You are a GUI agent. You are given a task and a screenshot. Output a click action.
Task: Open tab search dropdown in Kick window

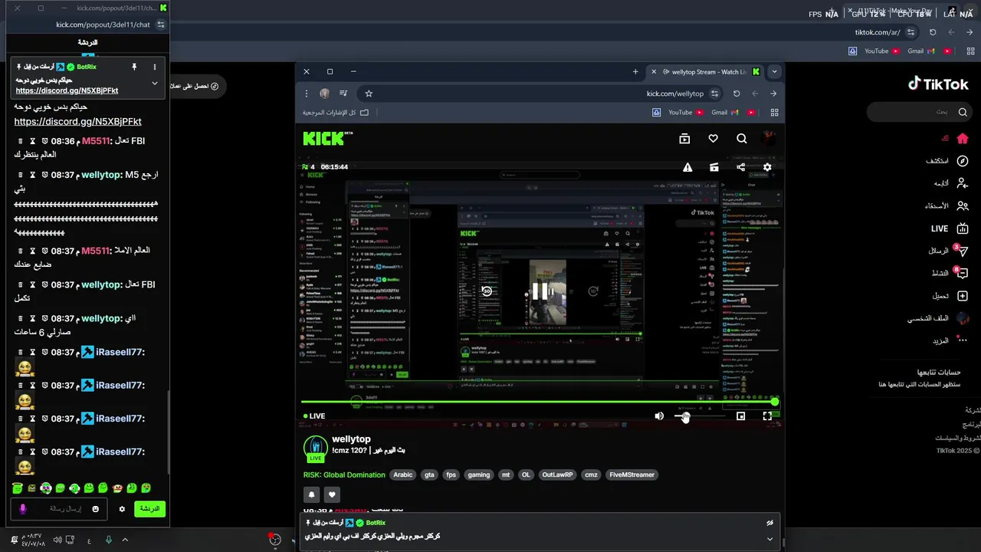pos(774,71)
